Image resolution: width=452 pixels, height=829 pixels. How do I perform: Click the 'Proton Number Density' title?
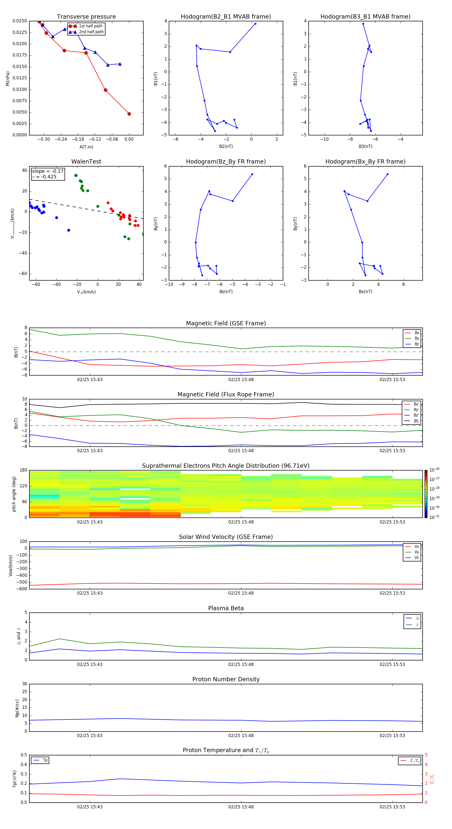tap(226, 679)
